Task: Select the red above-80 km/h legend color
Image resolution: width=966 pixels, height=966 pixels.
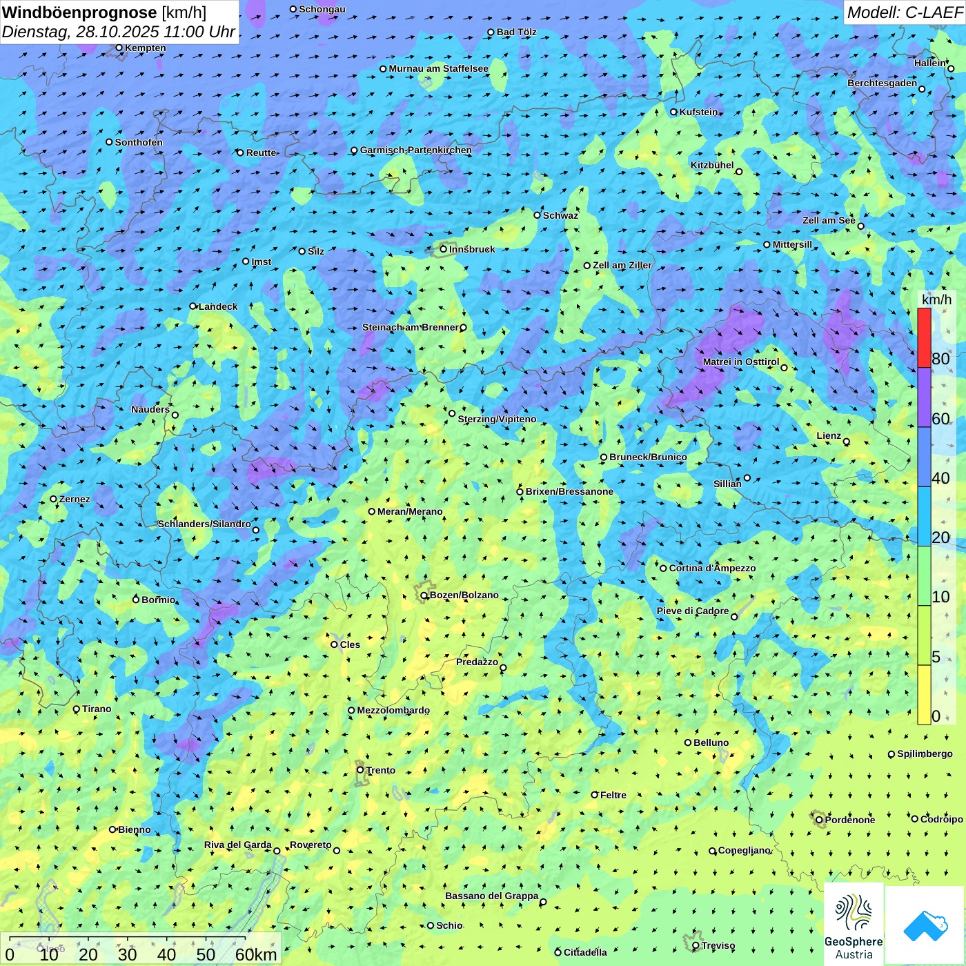Action: coord(924,337)
